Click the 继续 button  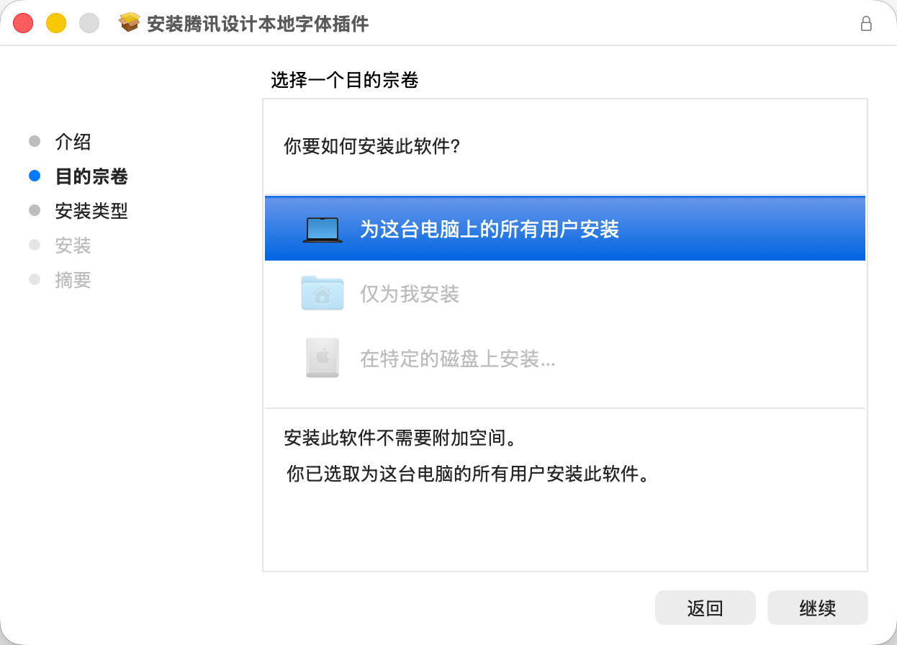tap(818, 608)
